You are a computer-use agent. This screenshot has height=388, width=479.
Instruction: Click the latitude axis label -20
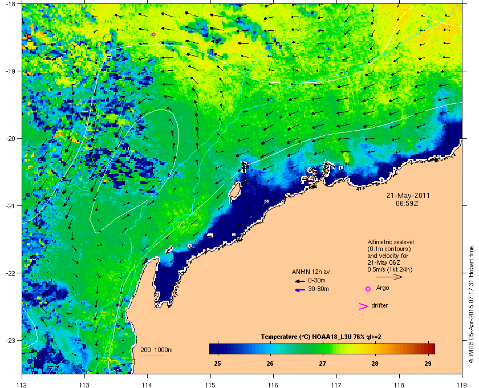tap(10, 139)
